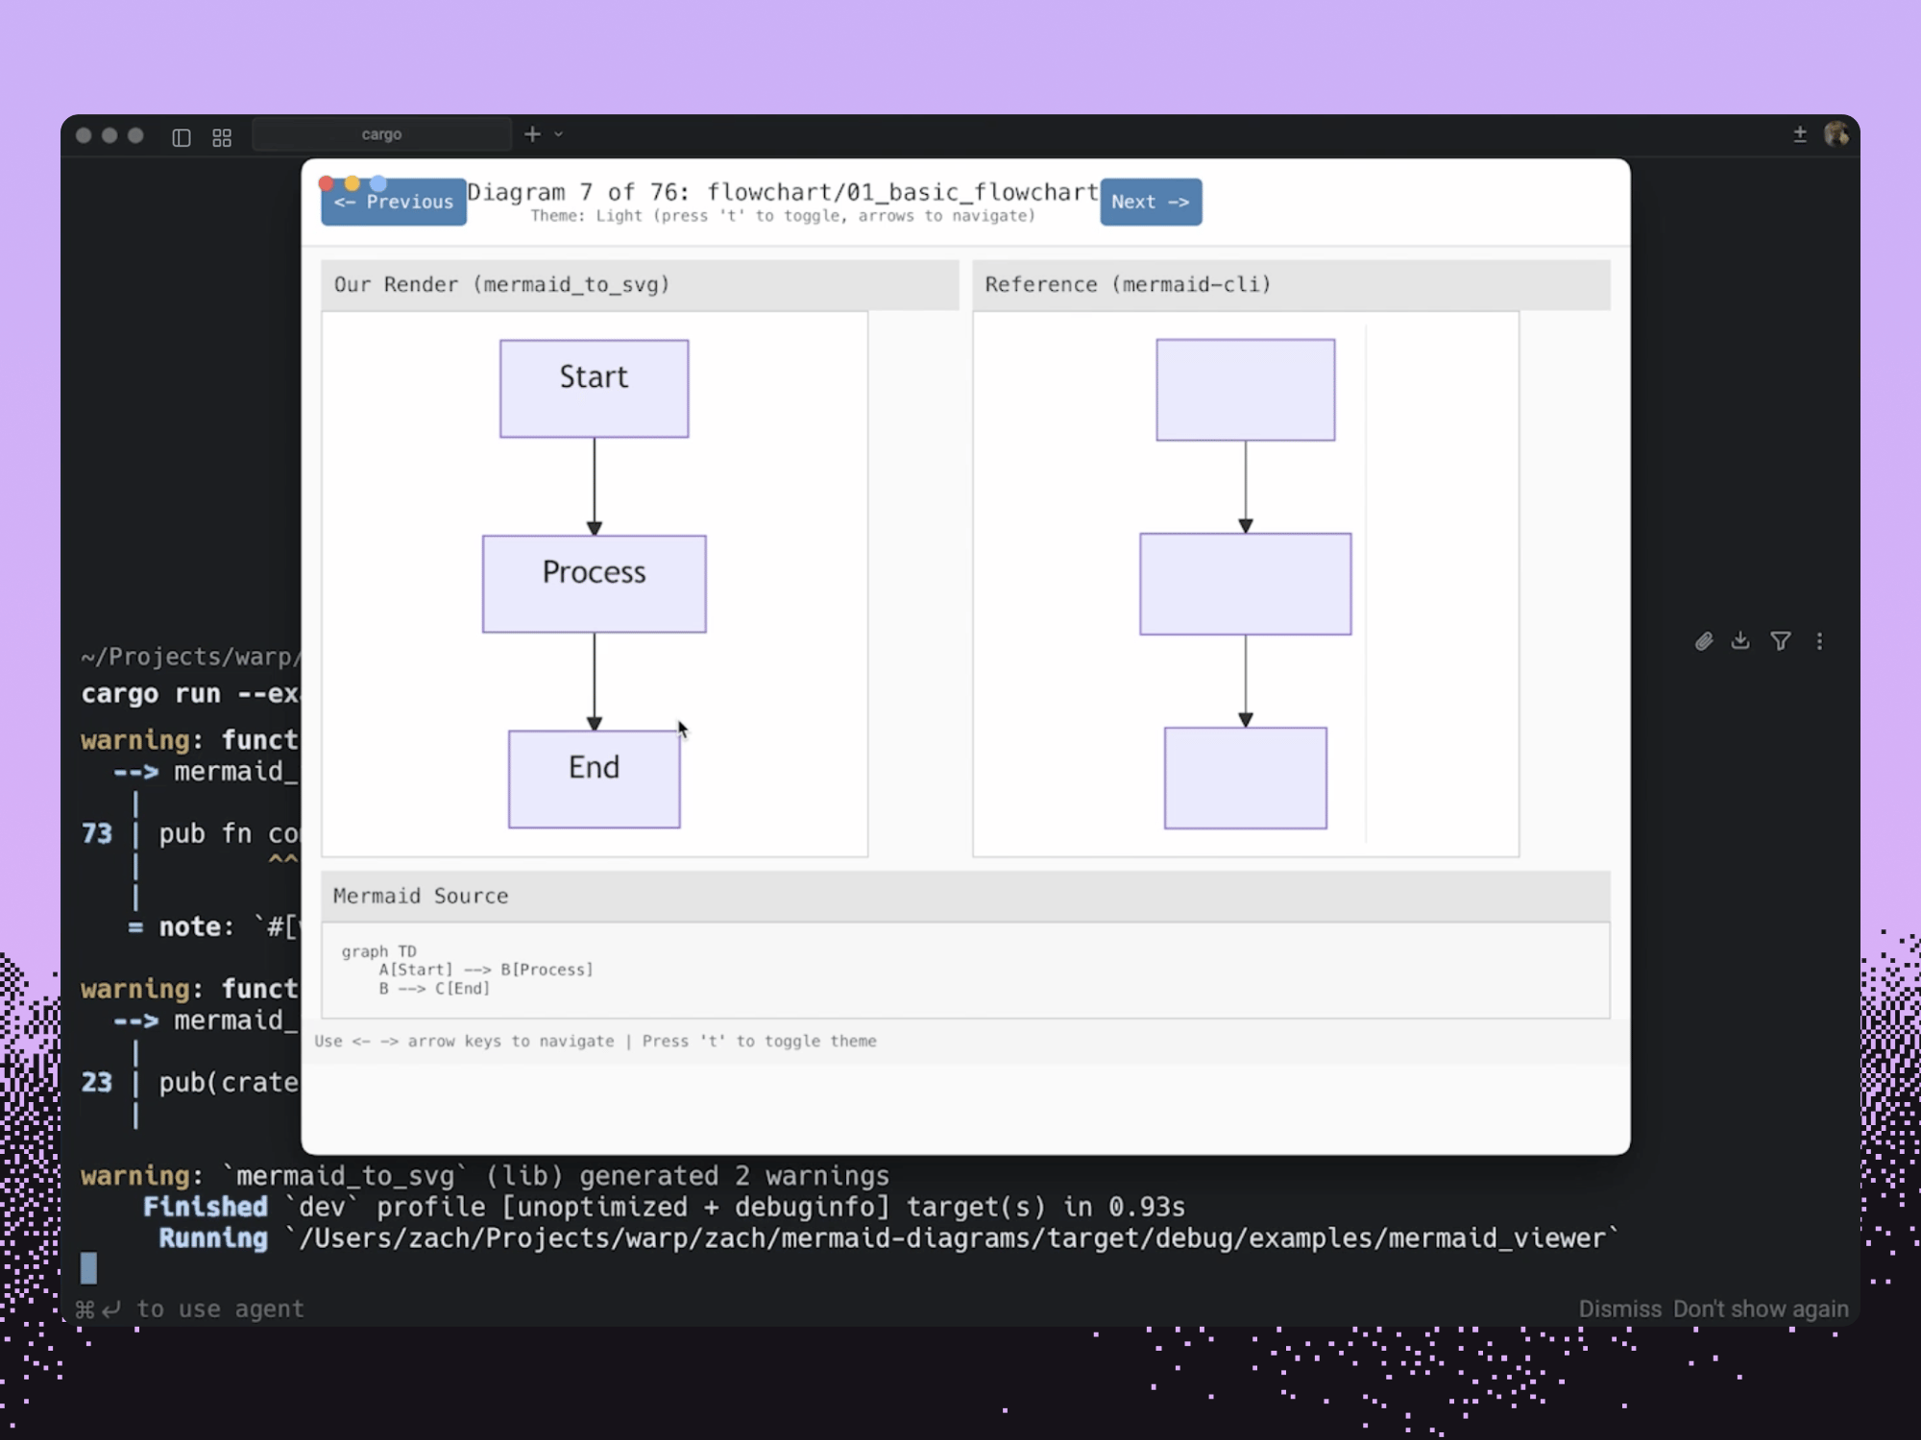Click the yellow minimize dot on viewer window

[353, 183]
